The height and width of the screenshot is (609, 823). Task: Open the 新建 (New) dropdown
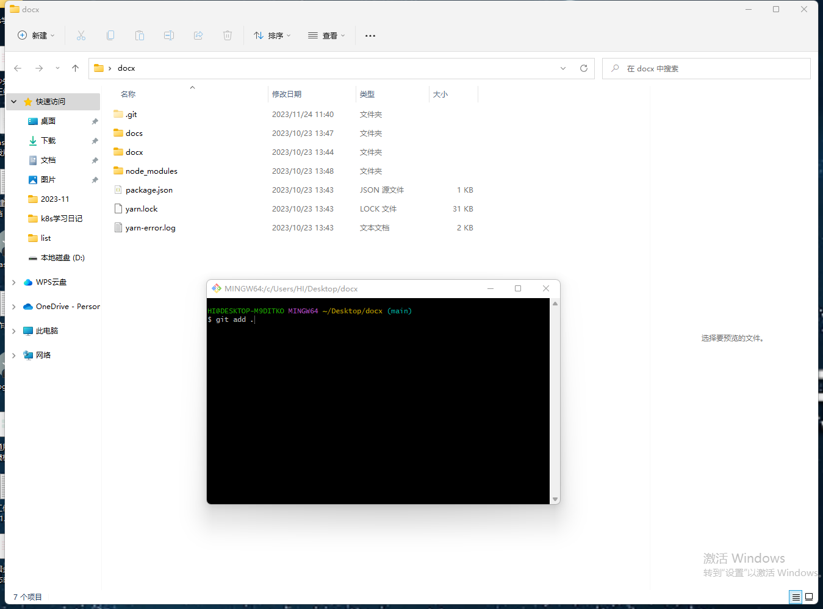(x=37, y=36)
